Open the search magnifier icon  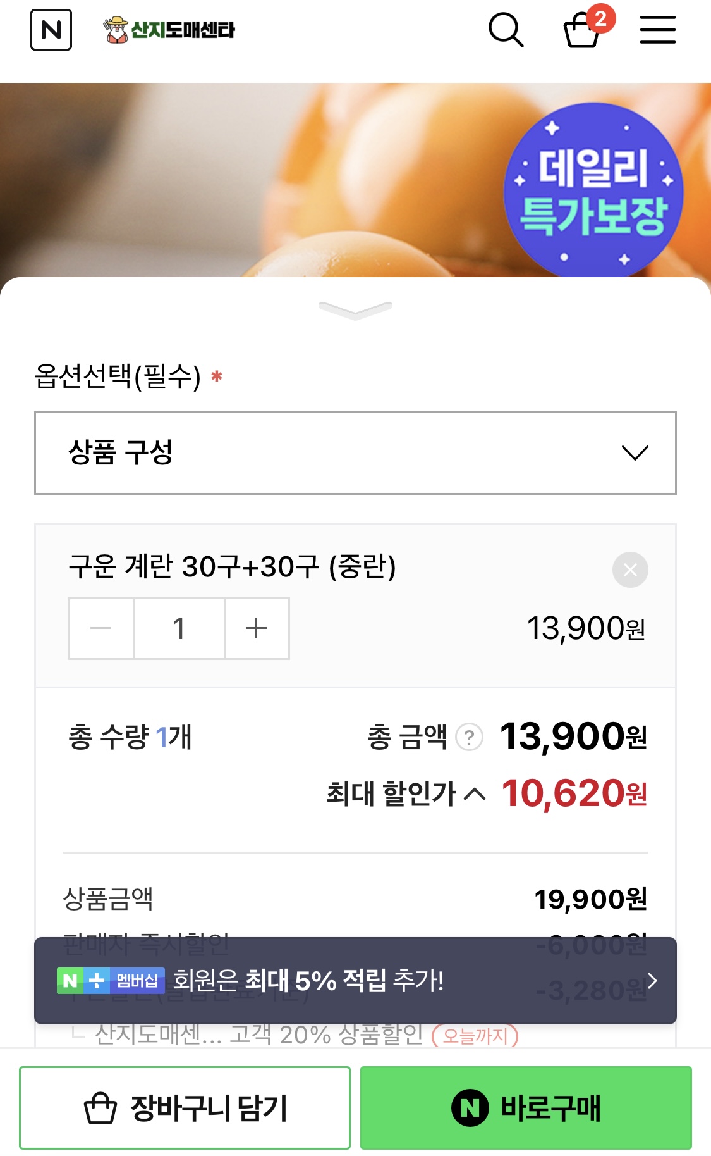[506, 30]
